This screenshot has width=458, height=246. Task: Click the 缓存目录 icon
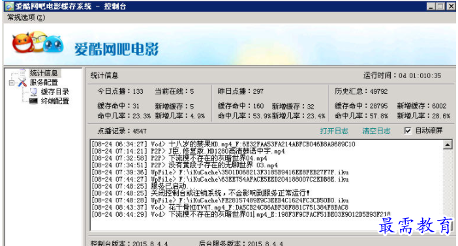click(33, 92)
